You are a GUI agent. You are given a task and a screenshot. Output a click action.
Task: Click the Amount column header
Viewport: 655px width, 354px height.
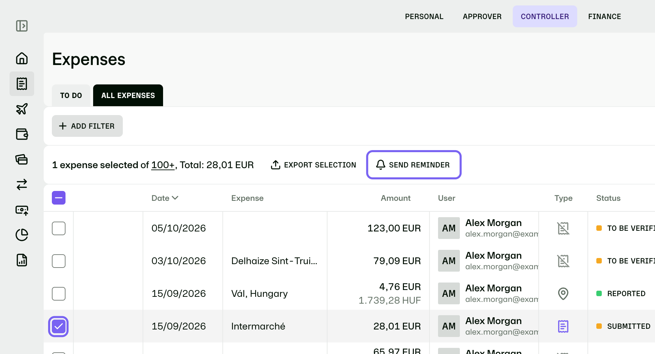pos(396,198)
